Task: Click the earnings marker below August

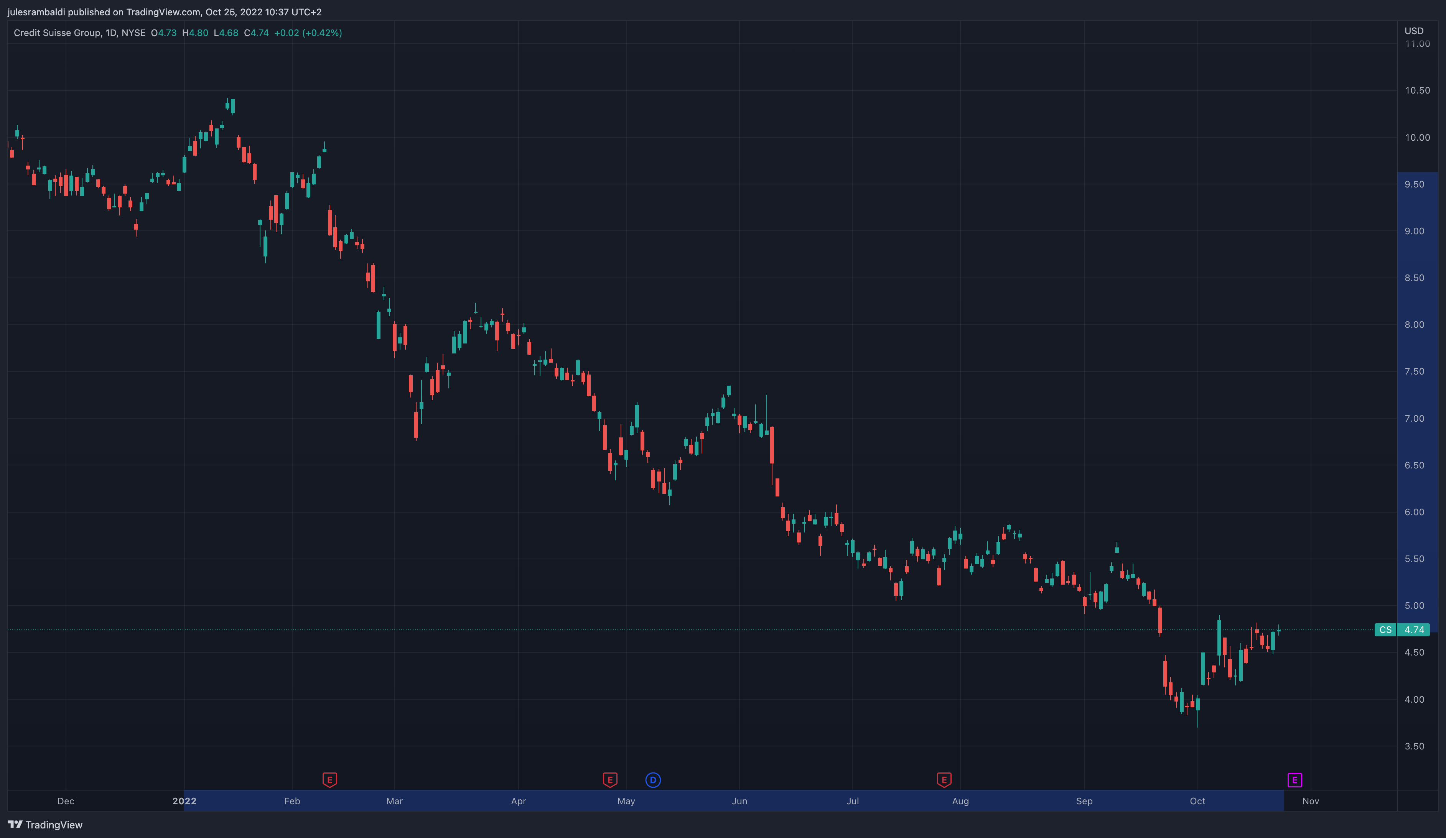Action: [x=944, y=780]
